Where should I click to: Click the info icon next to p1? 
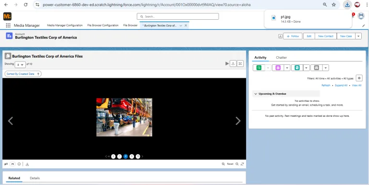click(19, 164)
